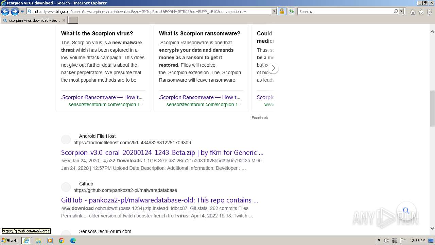The height and width of the screenshot is (245, 435).
Task: Open Windows Media Player taskbar icon
Action: (x=50, y=241)
